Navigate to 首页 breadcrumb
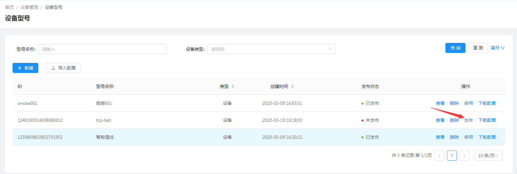This screenshot has height=174, width=517. pos(9,7)
